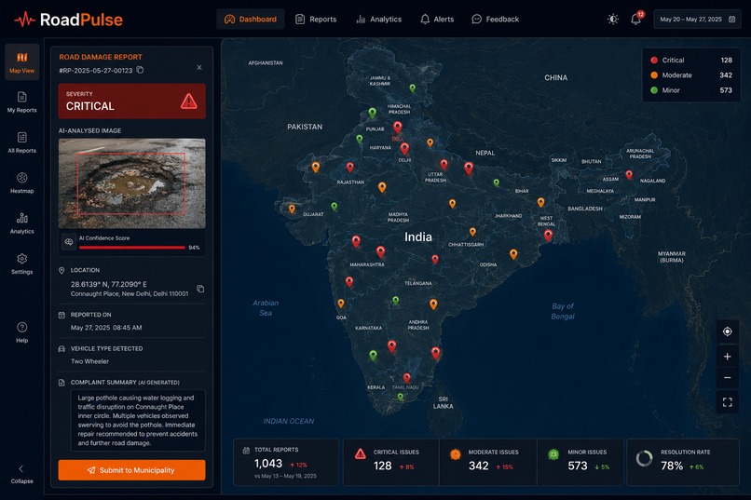Click the Minor Issues 573 card

click(580, 462)
